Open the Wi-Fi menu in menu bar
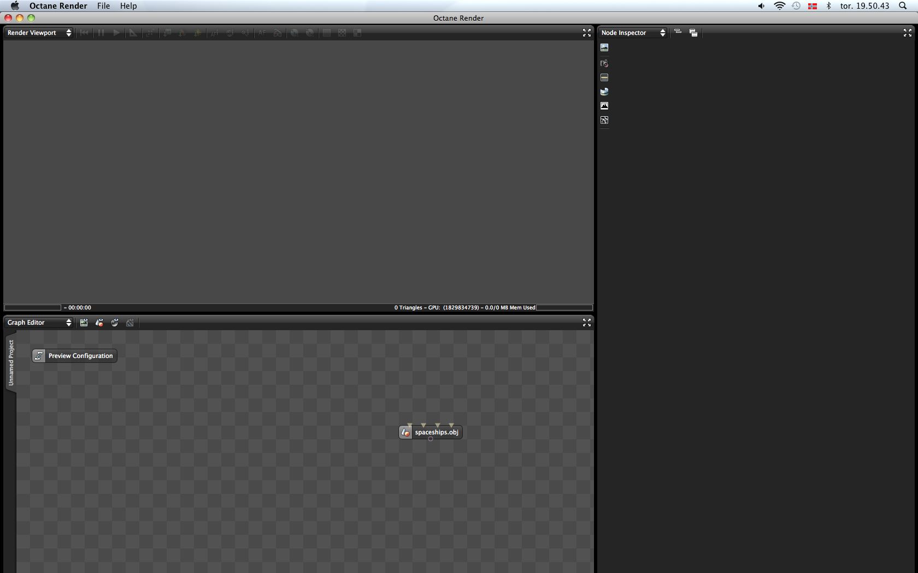918x573 pixels. click(x=780, y=6)
